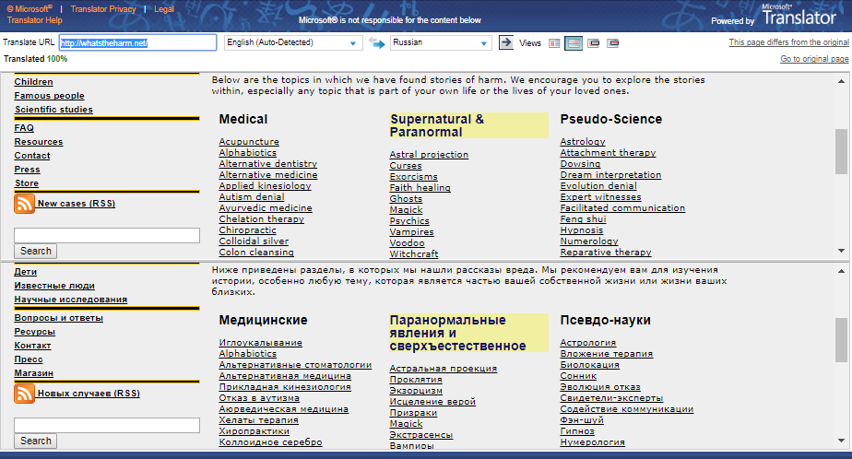Open the Witchcraft link
The height and width of the screenshot is (459, 852).
pos(414,254)
